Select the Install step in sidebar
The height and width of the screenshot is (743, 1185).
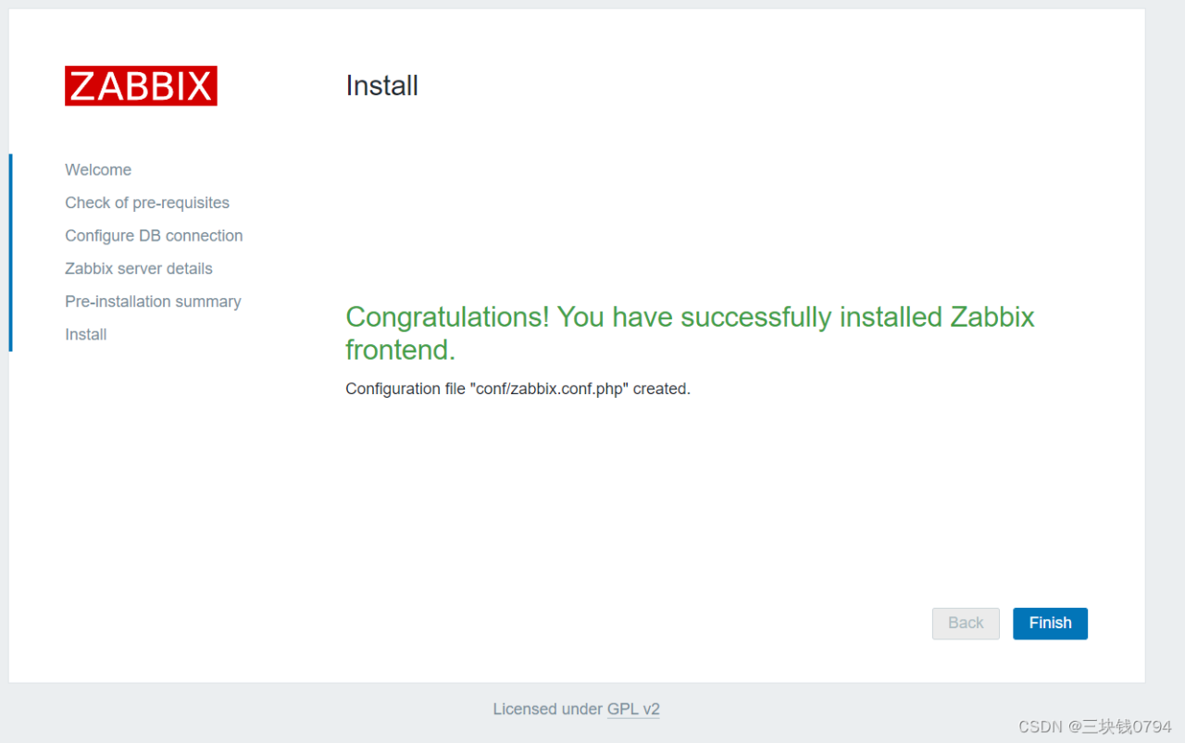pyautogui.click(x=86, y=335)
